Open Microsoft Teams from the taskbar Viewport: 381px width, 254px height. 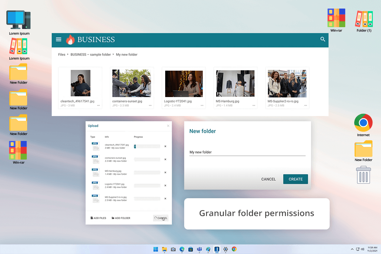tap(199, 249)
